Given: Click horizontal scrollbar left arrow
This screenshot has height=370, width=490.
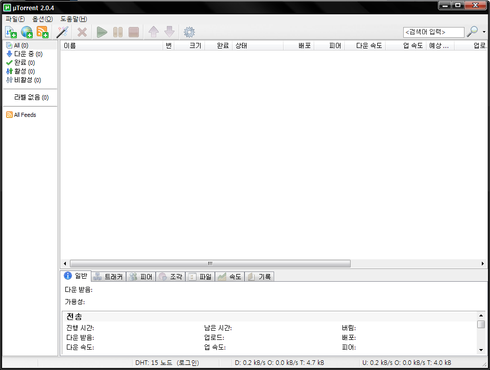Looking at the screenshot, I should click(x=65, y=264).
